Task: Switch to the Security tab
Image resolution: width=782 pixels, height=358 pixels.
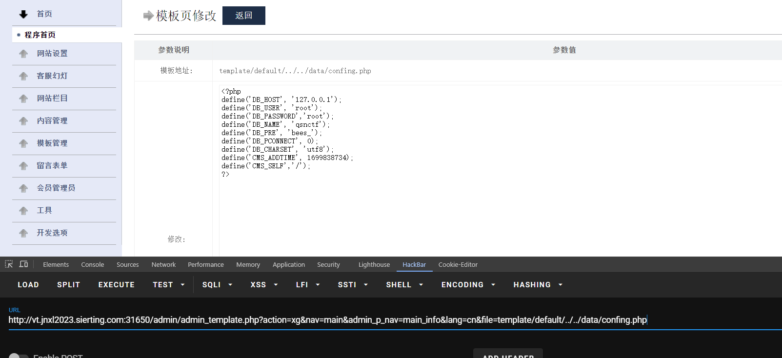Action: pos(328,264)
